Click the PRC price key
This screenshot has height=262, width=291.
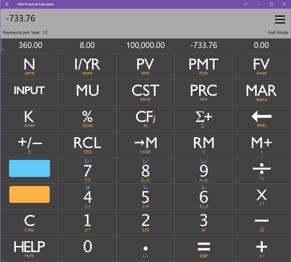(x=204, y=92)
